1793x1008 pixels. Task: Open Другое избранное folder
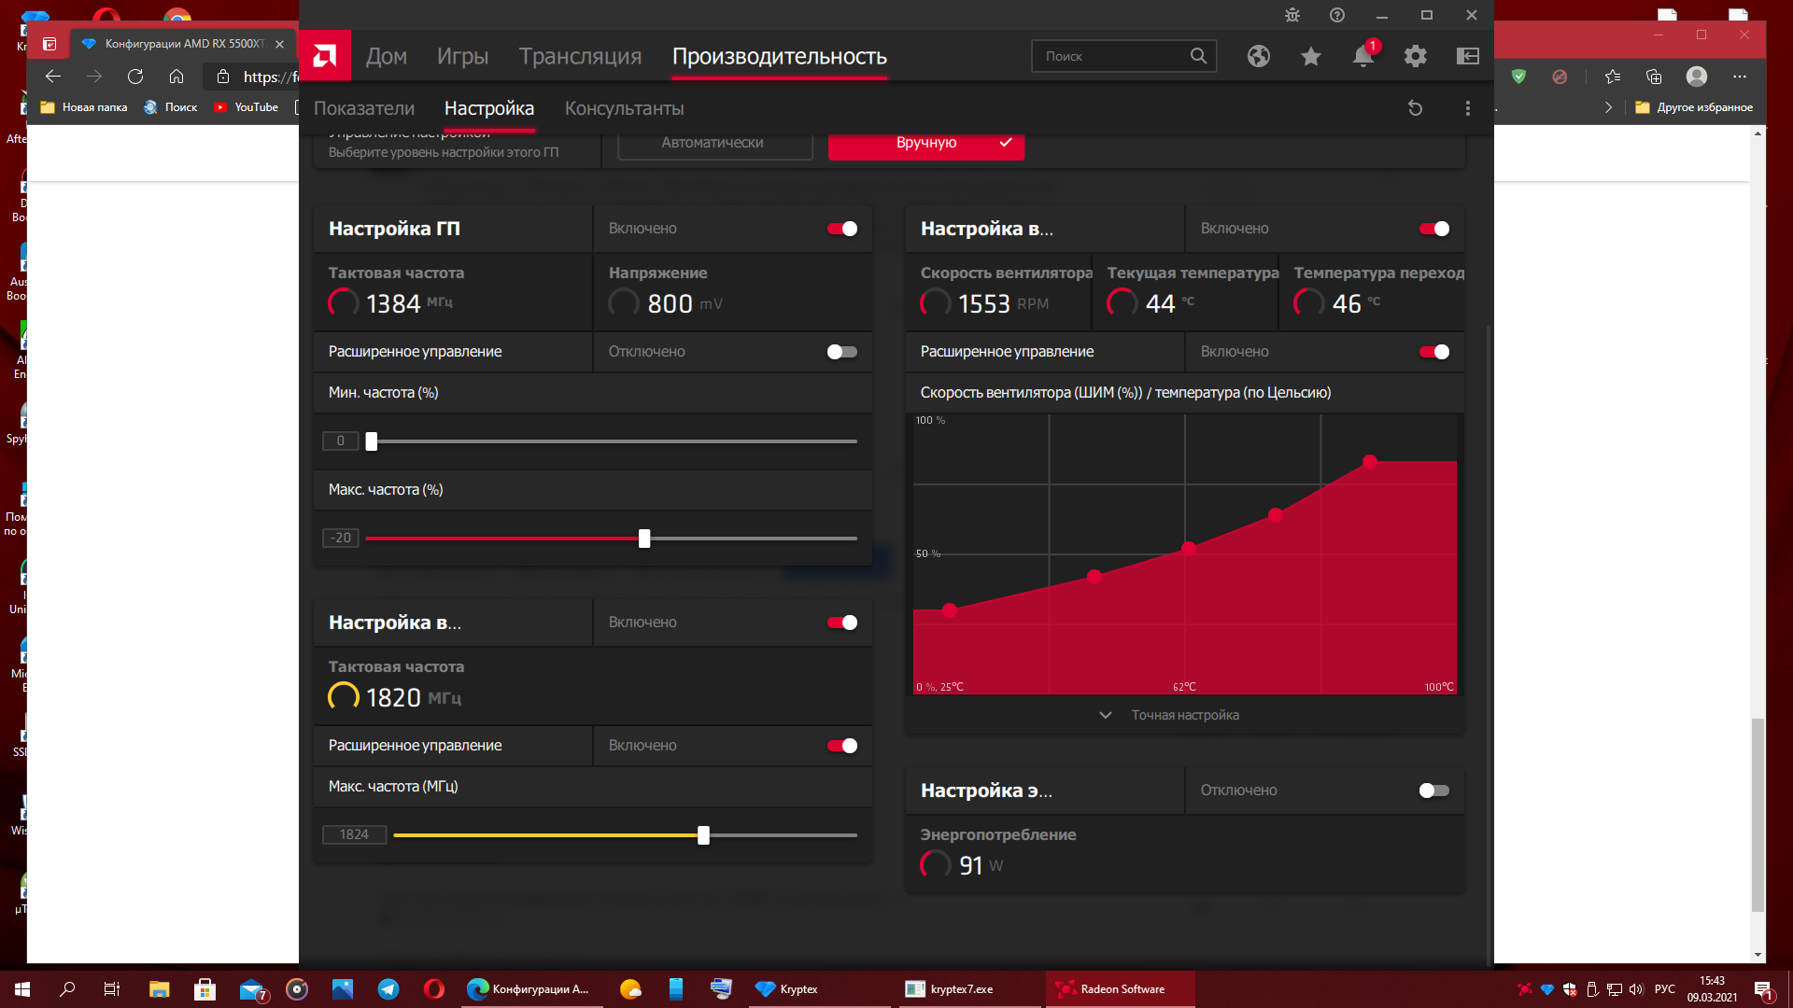[1694, 107]
